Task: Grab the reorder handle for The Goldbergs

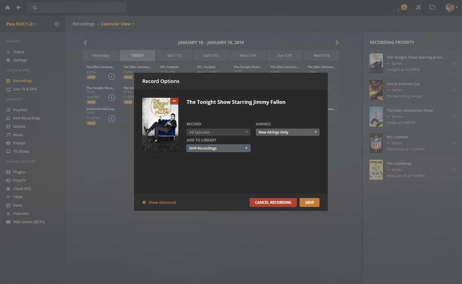Action: (x=454, y=170)
